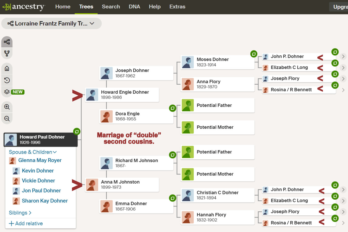Open the map layers tool marked NEW
This screenshot has width=348, height=232.
(7, 92)
